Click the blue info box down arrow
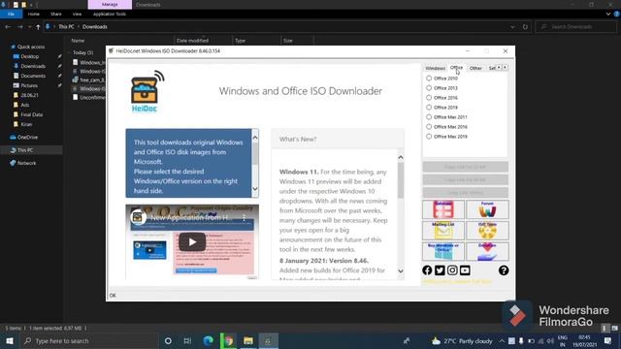The image size is (621, 349). point(255,189)
